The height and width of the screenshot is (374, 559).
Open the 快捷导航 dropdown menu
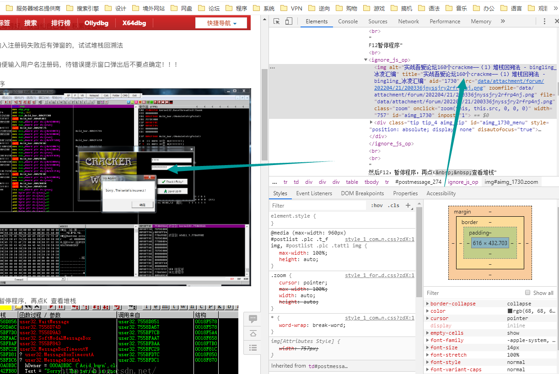221,23
